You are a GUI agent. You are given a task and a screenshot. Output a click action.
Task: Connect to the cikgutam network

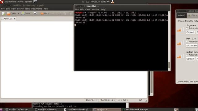click(190, 32)
